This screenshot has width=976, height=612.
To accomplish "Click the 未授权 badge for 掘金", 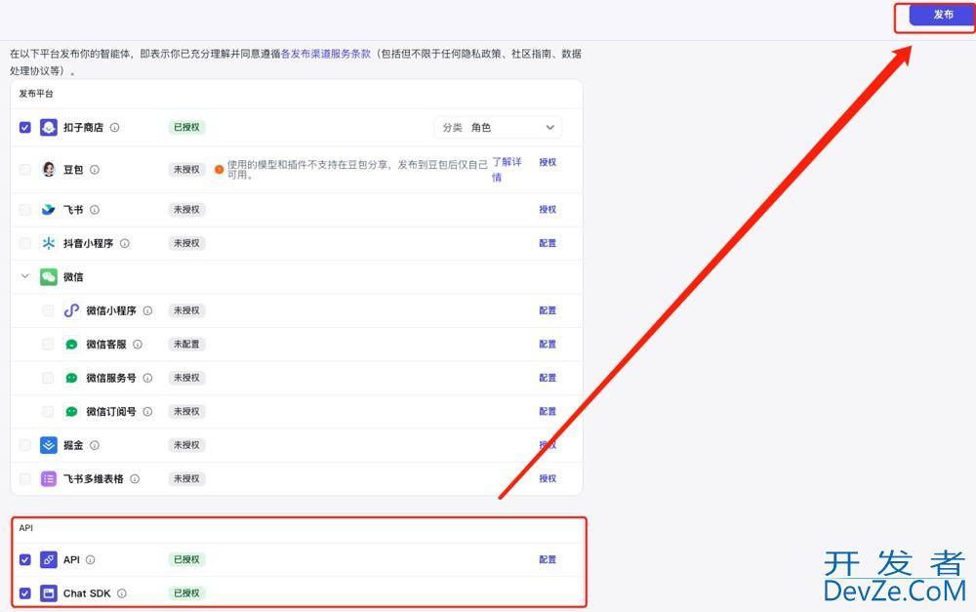I will [186, 445].
